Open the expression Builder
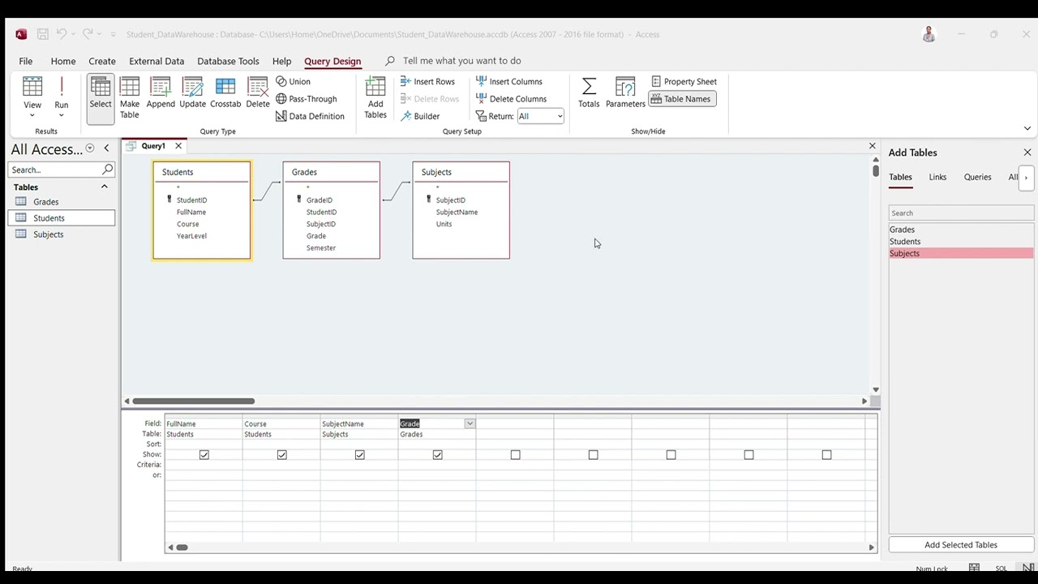Screen dimensions: 1038x584 420,116
